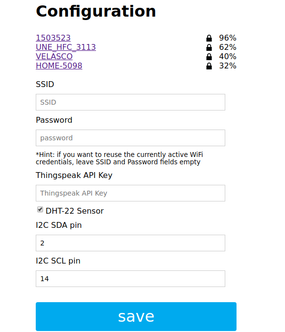Click the lock icon for VELASCO network
Image resolution: width=285 pixels, height=332 pixels.
209,57
